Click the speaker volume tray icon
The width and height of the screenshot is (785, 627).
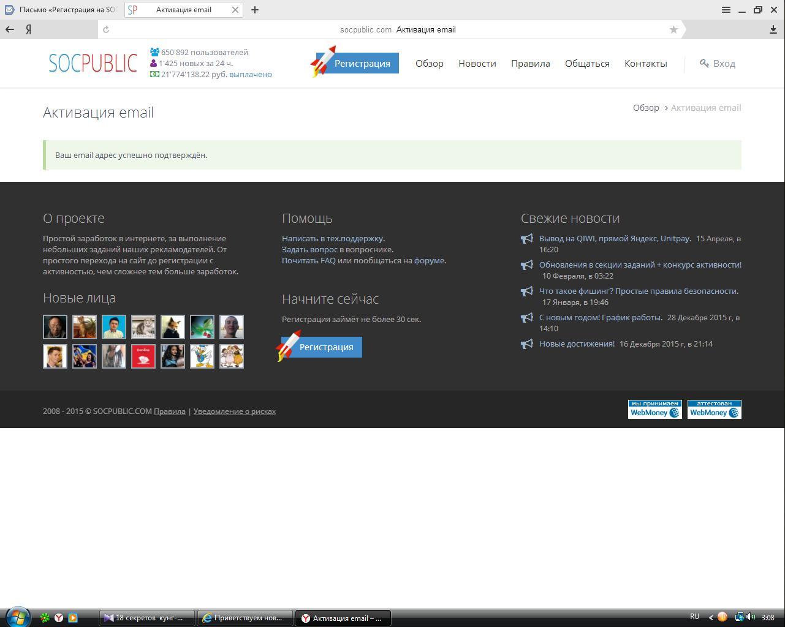(751, 617)
